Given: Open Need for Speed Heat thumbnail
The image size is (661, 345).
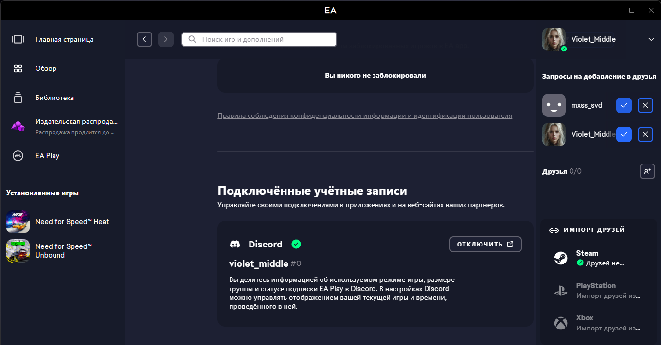Looking at the screenshot, I should coord(18,222).
